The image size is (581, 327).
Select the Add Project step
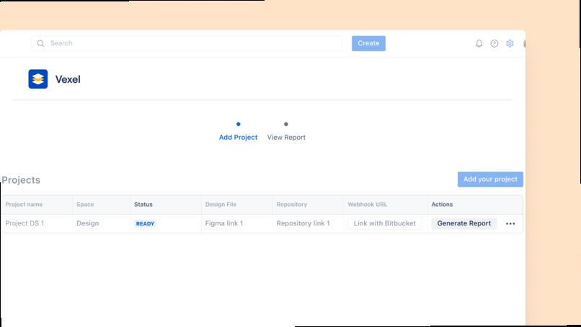click(x=238, y=138)
